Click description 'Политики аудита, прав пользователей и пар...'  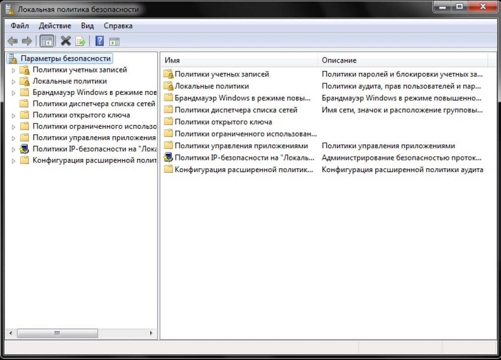point(401,86)
